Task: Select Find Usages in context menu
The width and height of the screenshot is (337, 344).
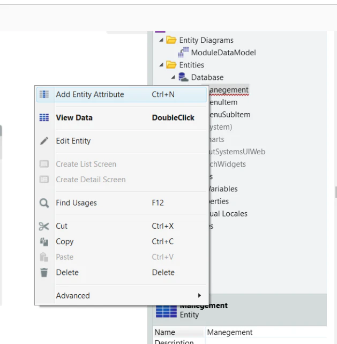Action: (x=121, y=203)
